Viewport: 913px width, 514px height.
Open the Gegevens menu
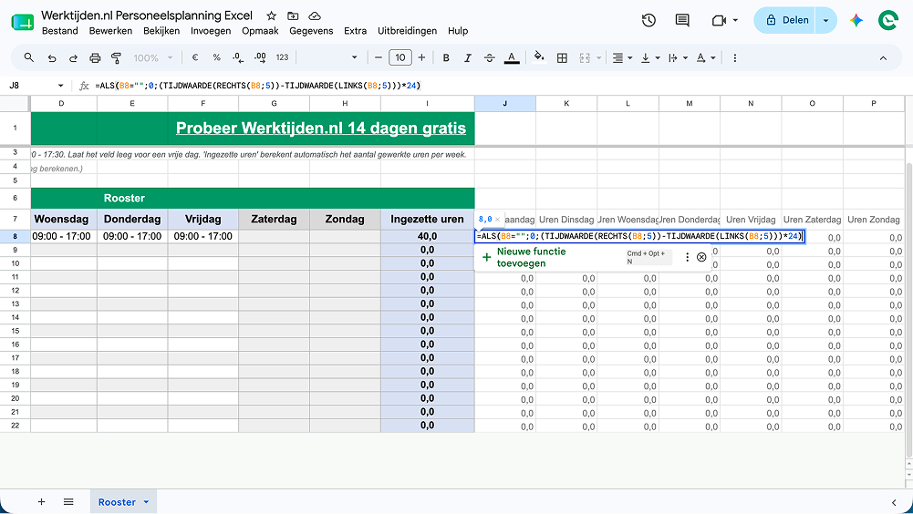click(x=311, y=31)
